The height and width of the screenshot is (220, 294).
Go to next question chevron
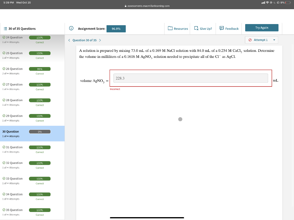point(100,40)
